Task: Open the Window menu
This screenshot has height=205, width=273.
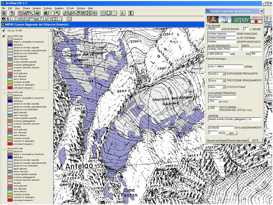Action: click(x=81, y=8)
